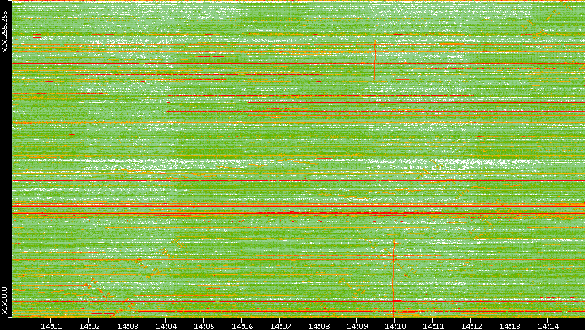
Task: Click the 14:03 time axis label
Action: pyautogui.click(x=127, y=327)
